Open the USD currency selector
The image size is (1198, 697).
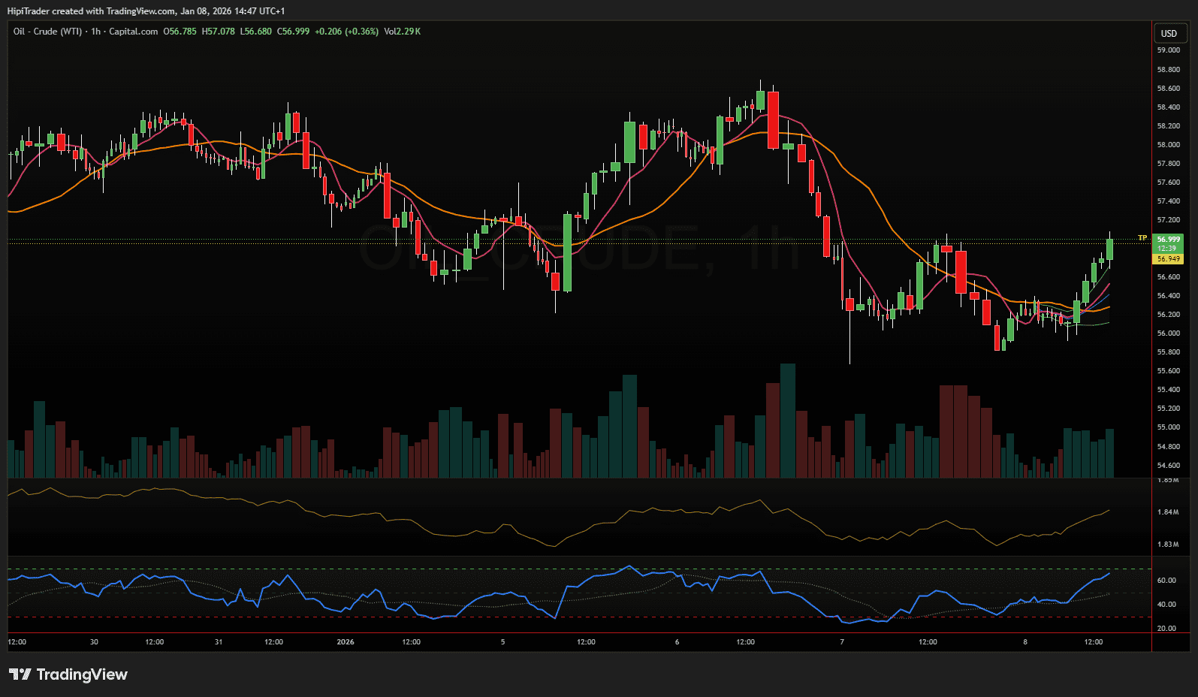tap(1169, 33)
